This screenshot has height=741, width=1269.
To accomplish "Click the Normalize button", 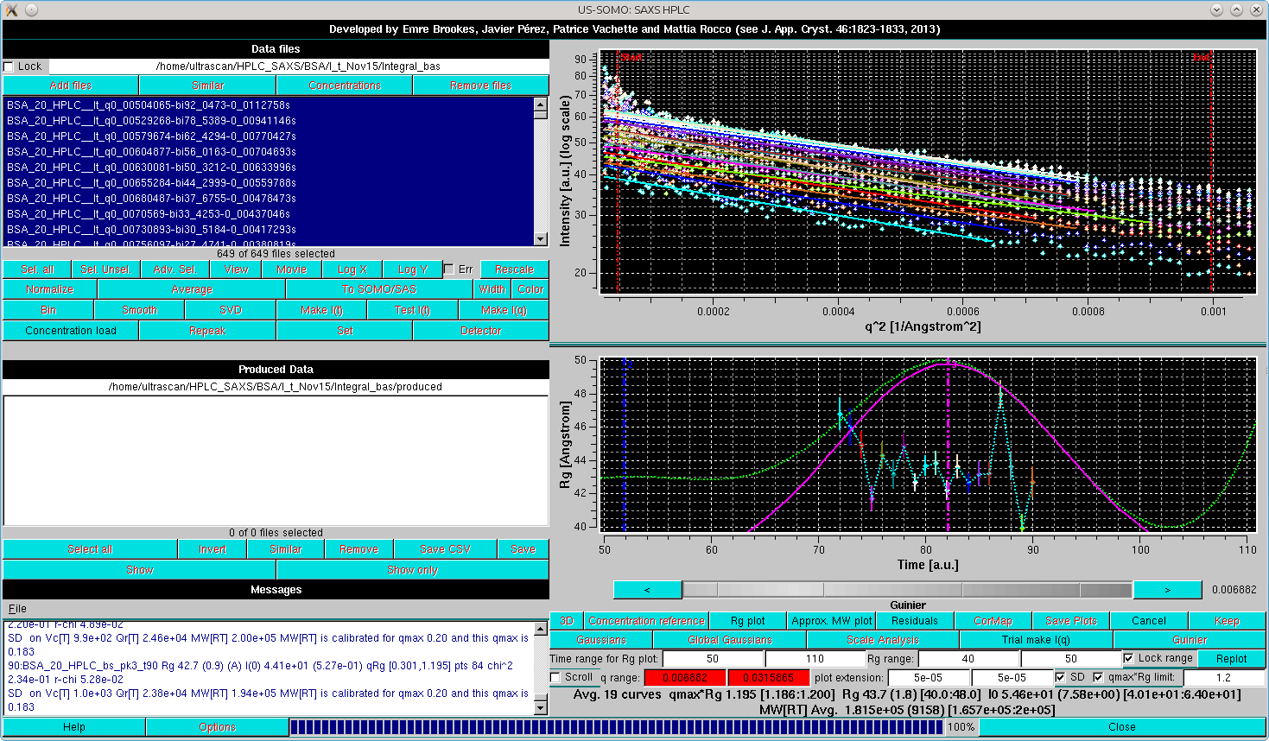I will tap(50, 289).
